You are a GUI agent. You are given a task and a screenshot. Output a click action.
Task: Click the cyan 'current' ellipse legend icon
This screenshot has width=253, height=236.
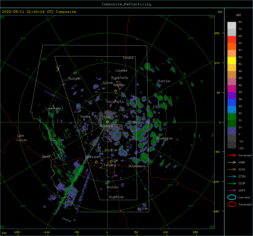(232, 197)
